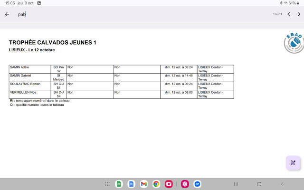Tap VERMEULEN Noe's 'LISIEUX Cerdan - Terray' cell
Screen dimensions: 304x190
215,94
